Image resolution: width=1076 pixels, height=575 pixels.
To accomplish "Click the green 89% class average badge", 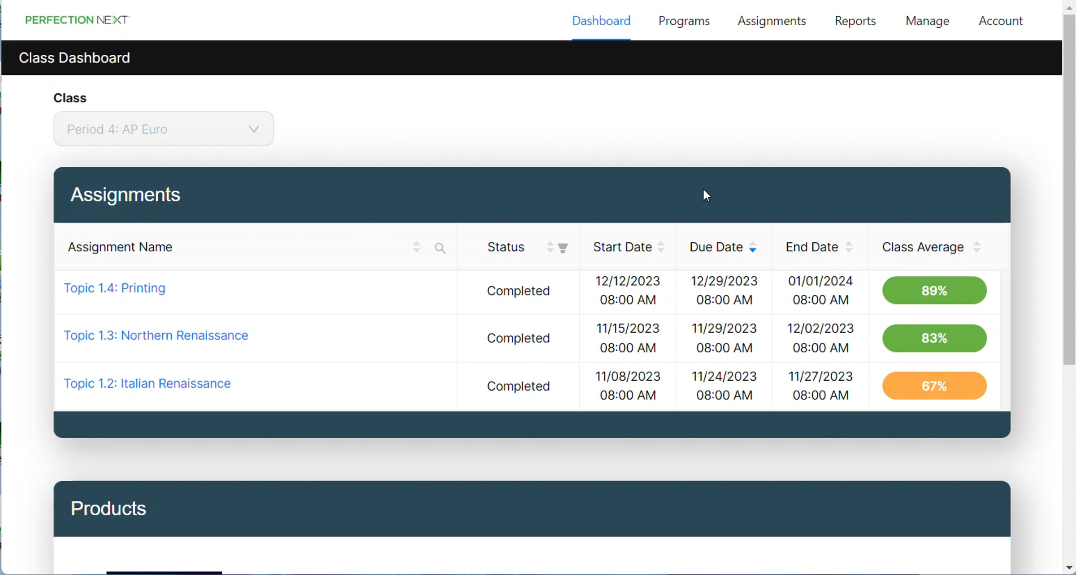I will coord(934,291).
